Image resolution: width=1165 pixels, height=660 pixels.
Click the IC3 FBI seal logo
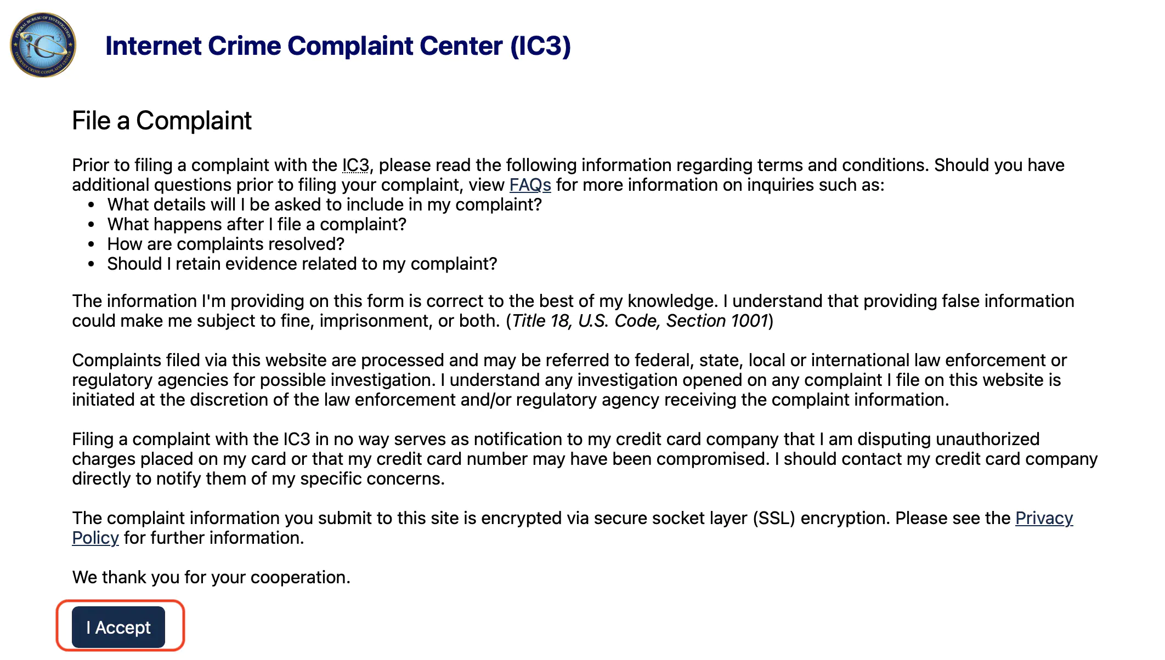[x=43, y=45]
